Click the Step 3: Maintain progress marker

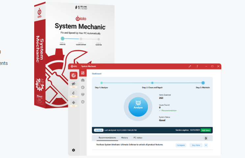(203, 83)
